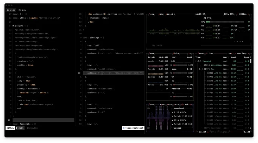The height and width of the screenshot is (143, 258).
Task: Click the 'preset' option in btop header
Action: (x=170, y=14)
